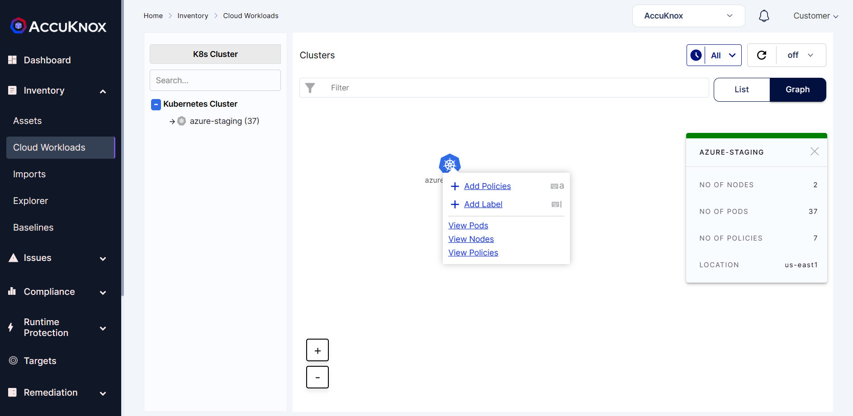The width and height of the screenshot is (853, 416).
Task: Click the NO OF NODES value 2
Action: pos(815,185)
